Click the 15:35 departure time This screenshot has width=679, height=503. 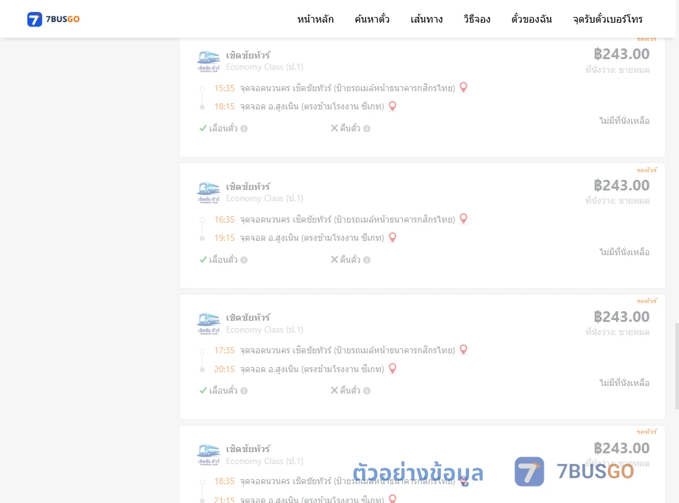(224, 89)
